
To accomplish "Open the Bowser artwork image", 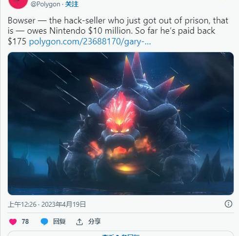I will coord(120,123).
